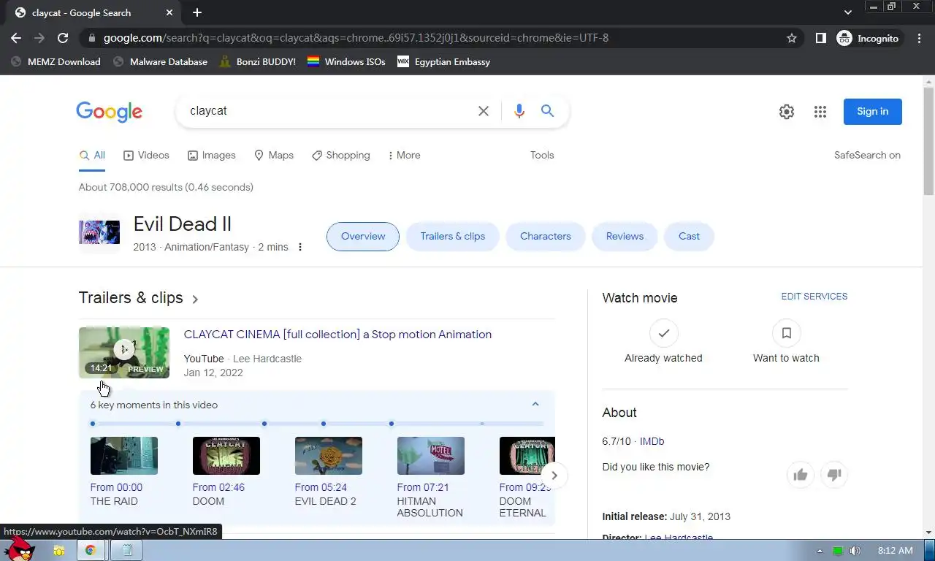Click SafeSearch on setting

(x=867, y=156)
